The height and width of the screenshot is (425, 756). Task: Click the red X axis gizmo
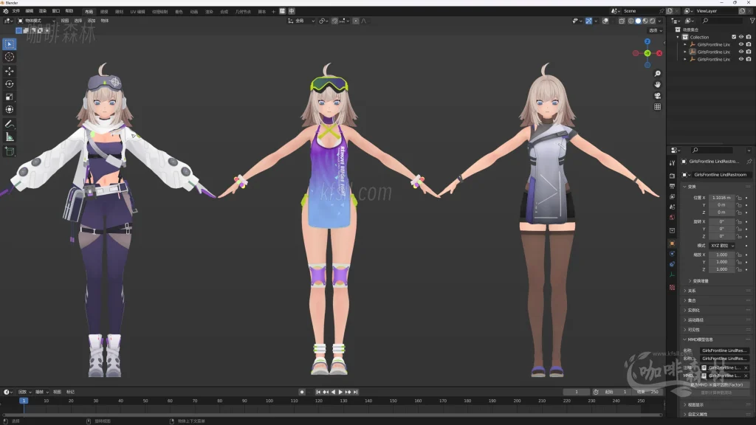659,53
